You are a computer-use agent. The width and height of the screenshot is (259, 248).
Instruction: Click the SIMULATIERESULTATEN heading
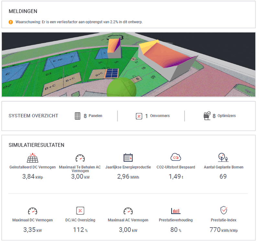pyautogui.click(x=36, y=145)
